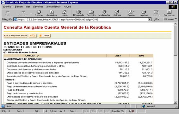
Task: Open the Archivo menu
Action: coord(7,7)
